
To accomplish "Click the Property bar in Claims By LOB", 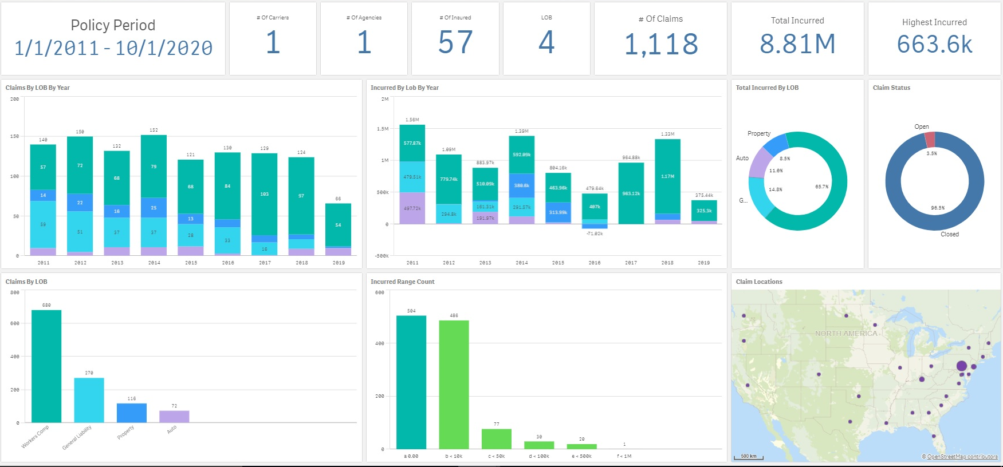I will (132, 413).
